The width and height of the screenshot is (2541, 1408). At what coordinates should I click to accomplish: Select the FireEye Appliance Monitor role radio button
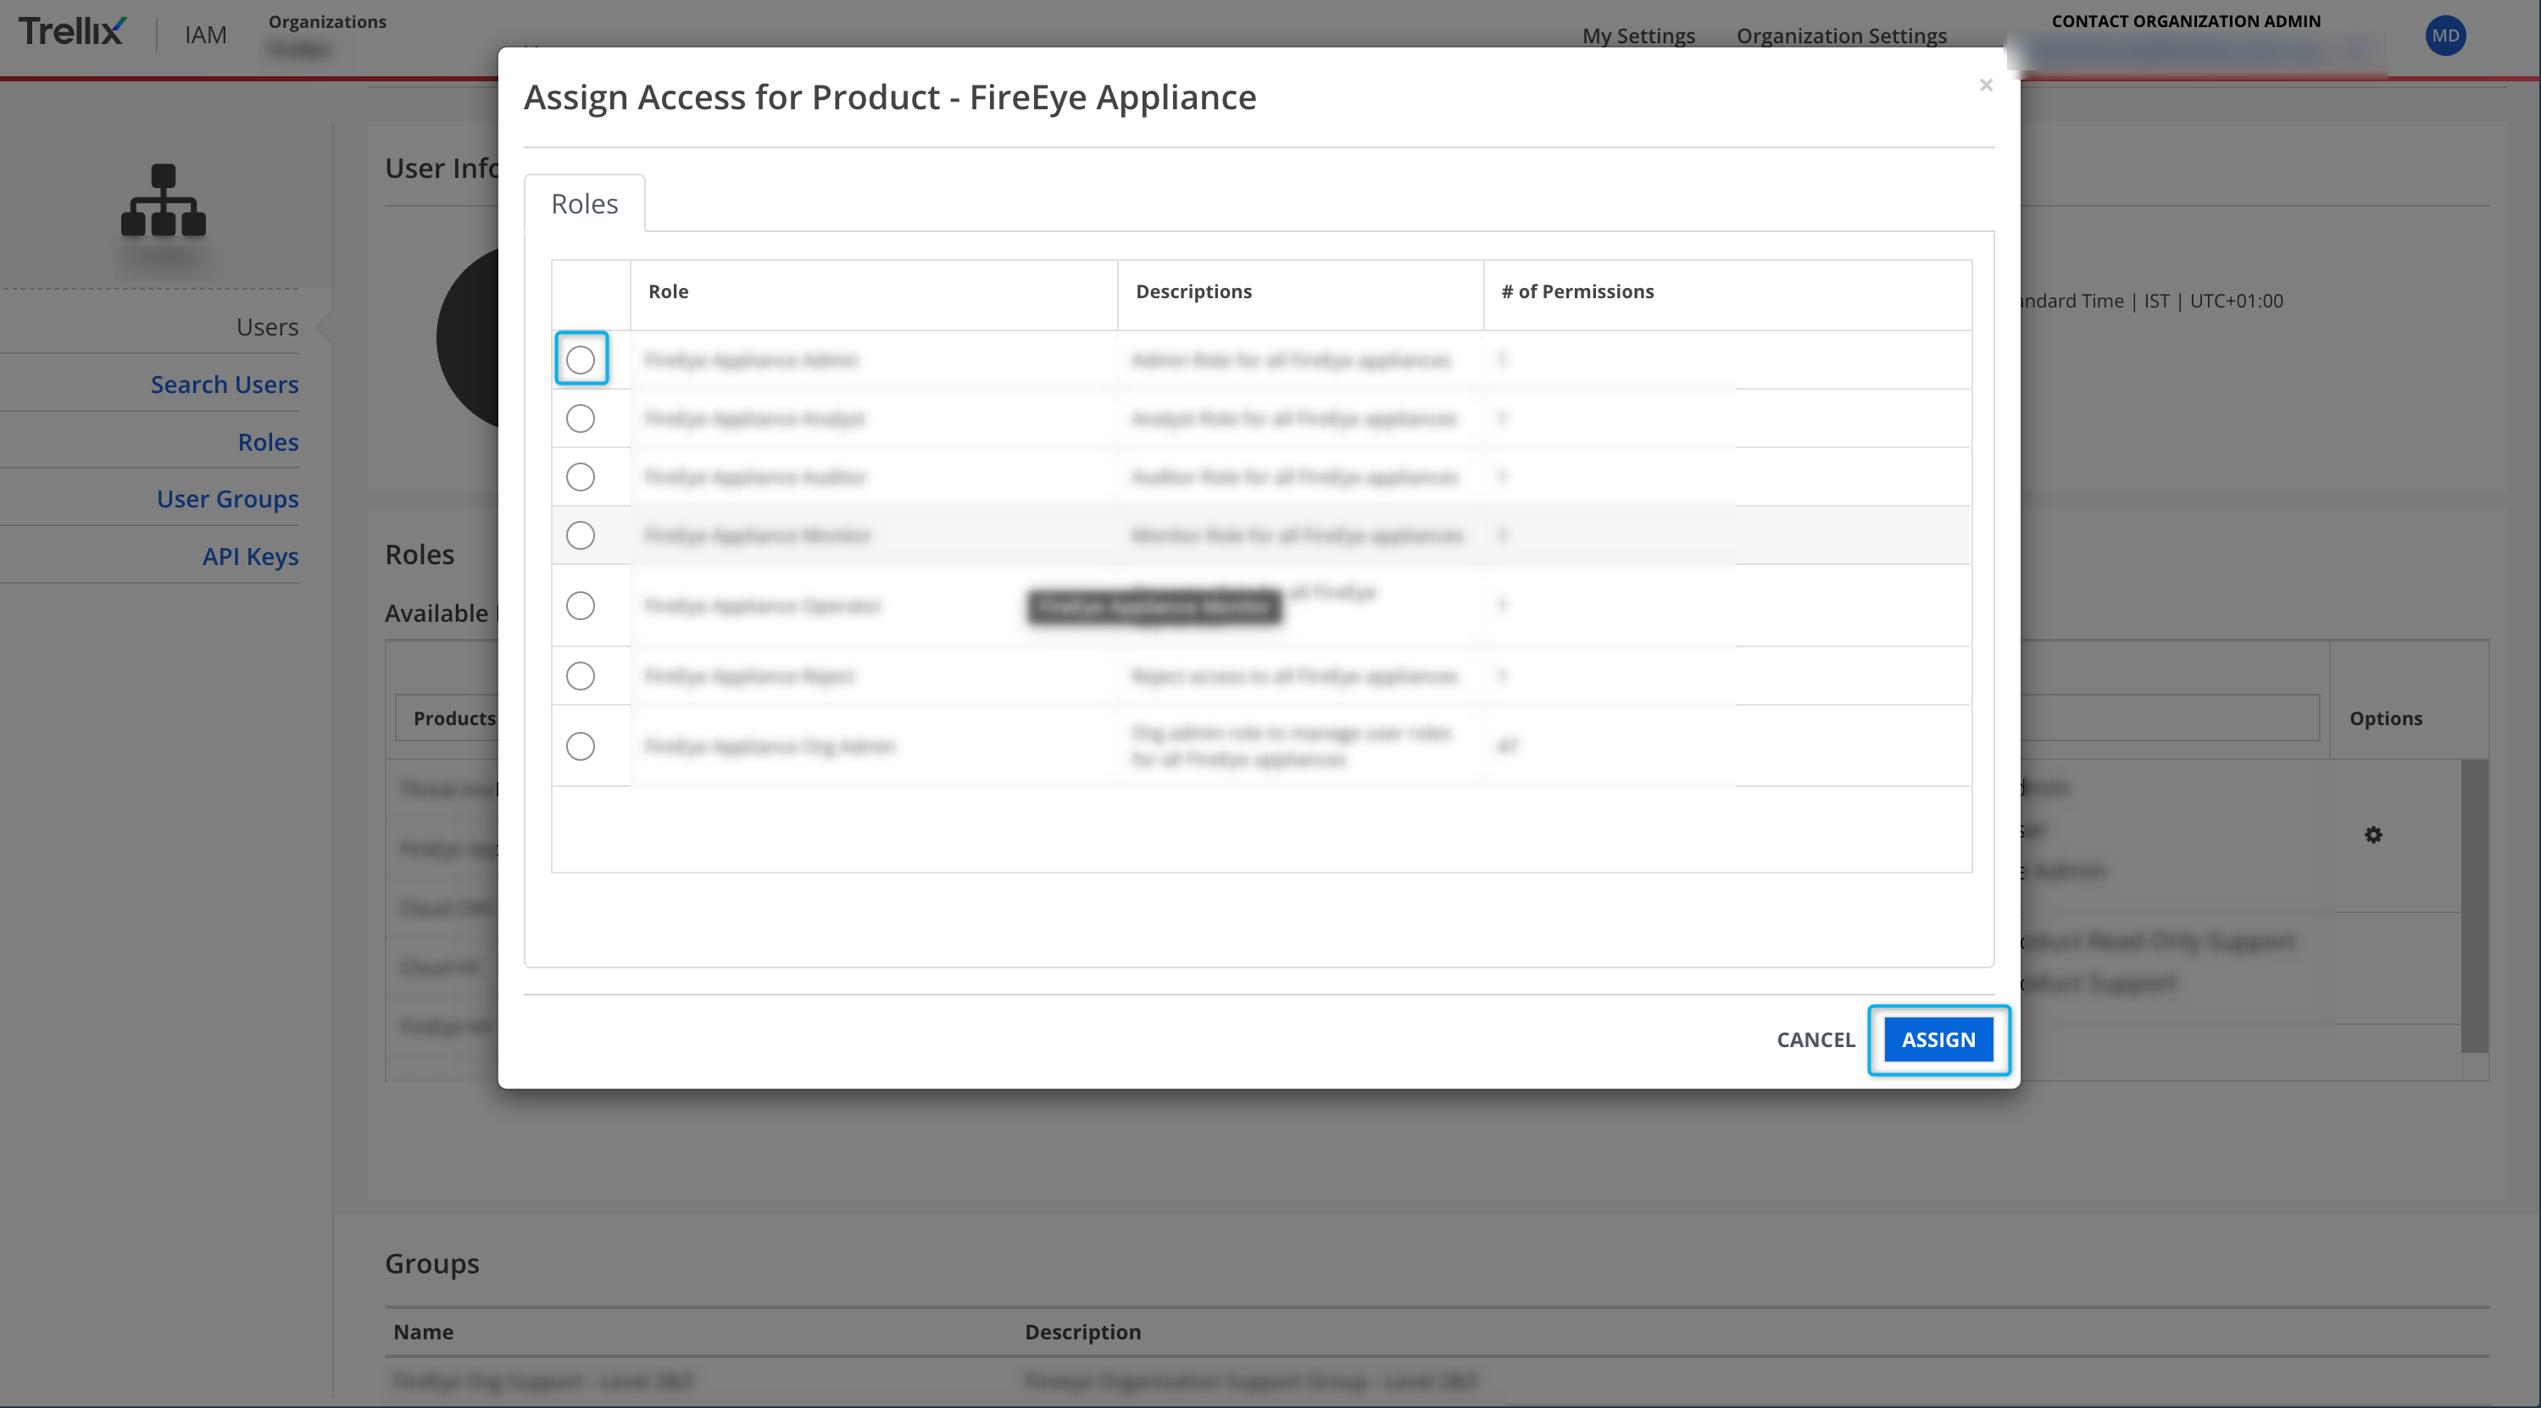[581, 535]
